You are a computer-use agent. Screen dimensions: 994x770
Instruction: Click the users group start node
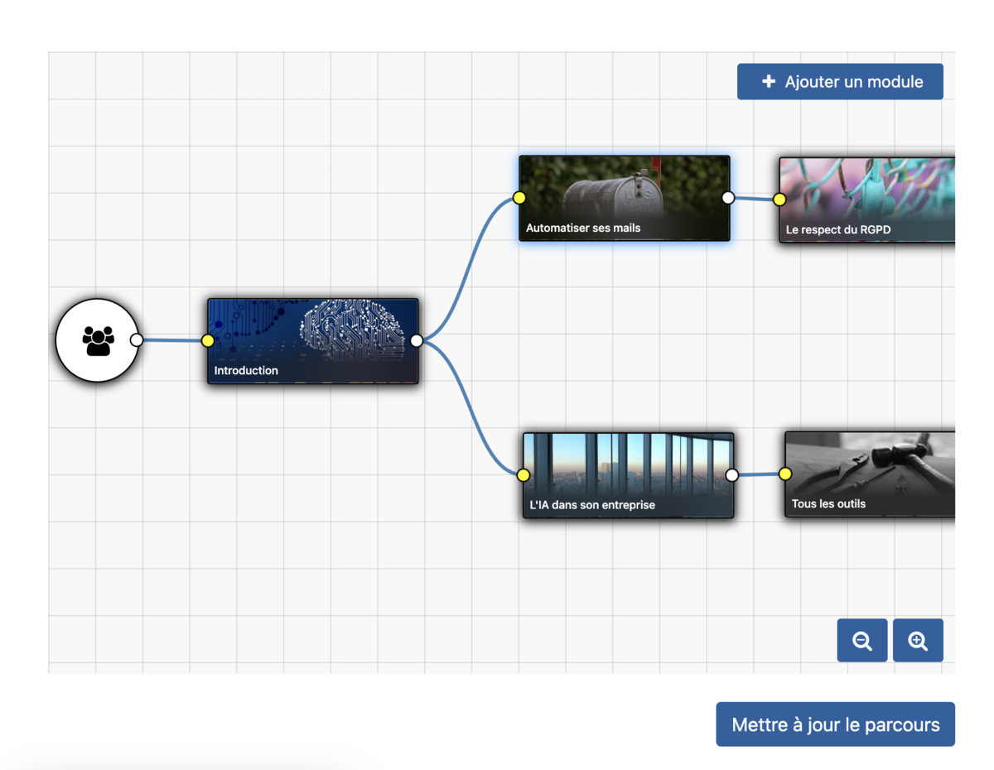point(98,340)
